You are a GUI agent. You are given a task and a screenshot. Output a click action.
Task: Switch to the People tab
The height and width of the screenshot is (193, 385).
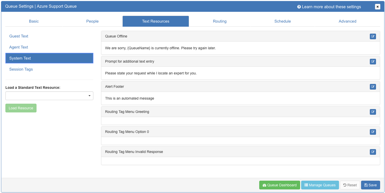(x=92, y=21)
